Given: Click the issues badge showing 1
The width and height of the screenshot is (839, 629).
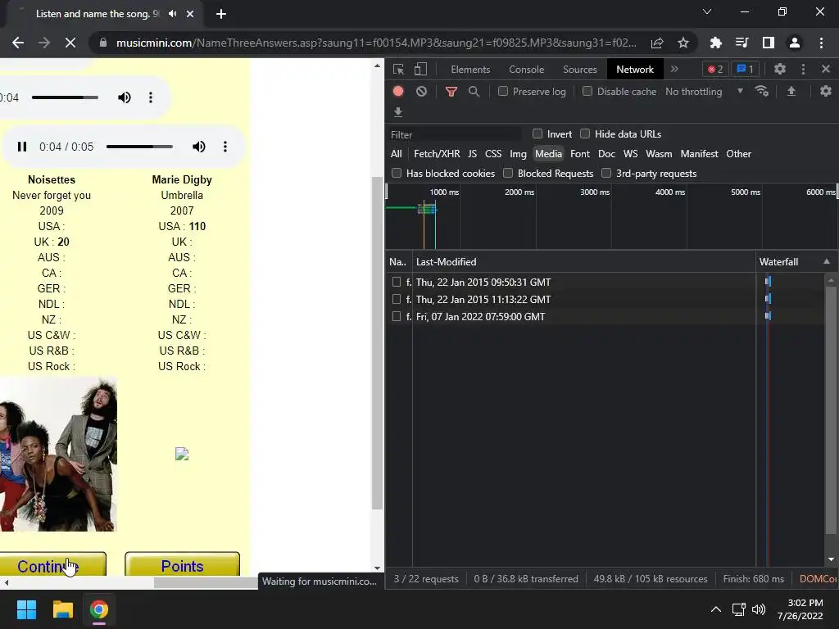Looking at the screenshot, I should 745,69.
